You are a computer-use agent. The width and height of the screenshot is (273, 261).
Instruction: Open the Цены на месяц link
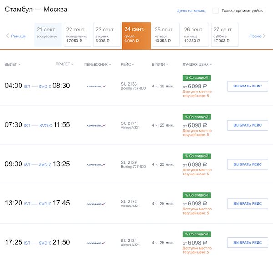(191, 10)
